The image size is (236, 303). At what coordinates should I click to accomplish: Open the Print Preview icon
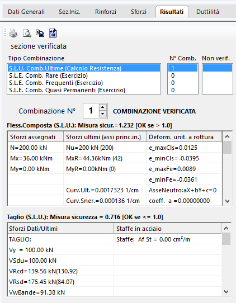27,33
